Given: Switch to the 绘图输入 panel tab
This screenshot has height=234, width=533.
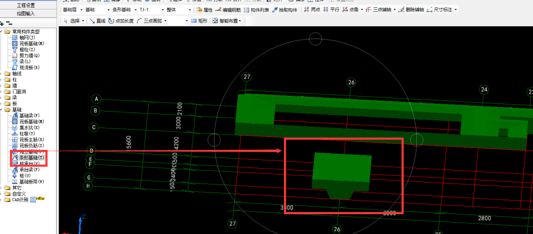Looking at the screenshot, I should pyautogui.click(x=26, y=13).
